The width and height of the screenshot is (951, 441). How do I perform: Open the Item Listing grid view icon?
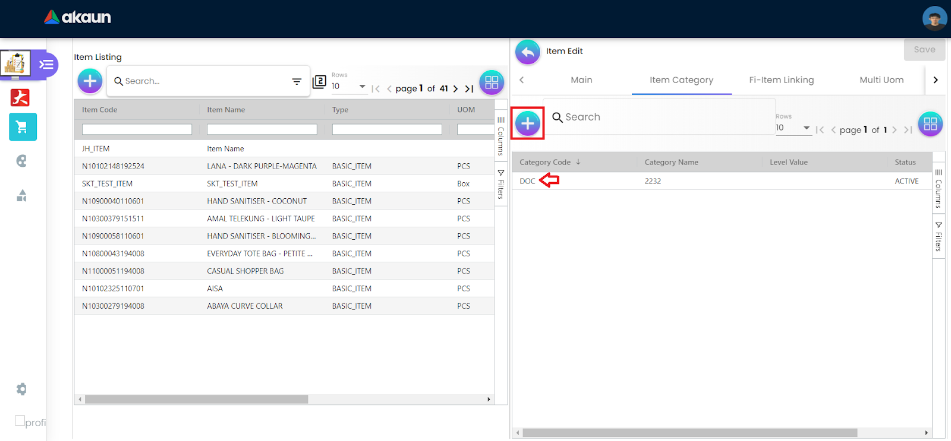492,83
